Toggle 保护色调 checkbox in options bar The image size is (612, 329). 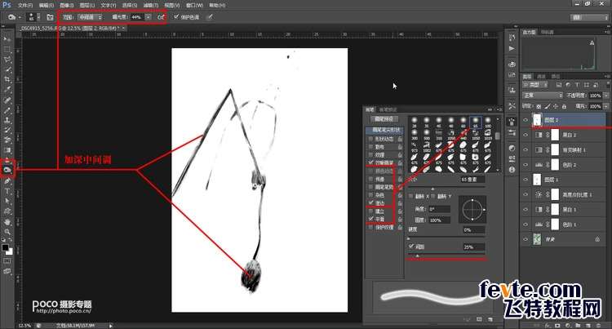[x=176, y=17]
